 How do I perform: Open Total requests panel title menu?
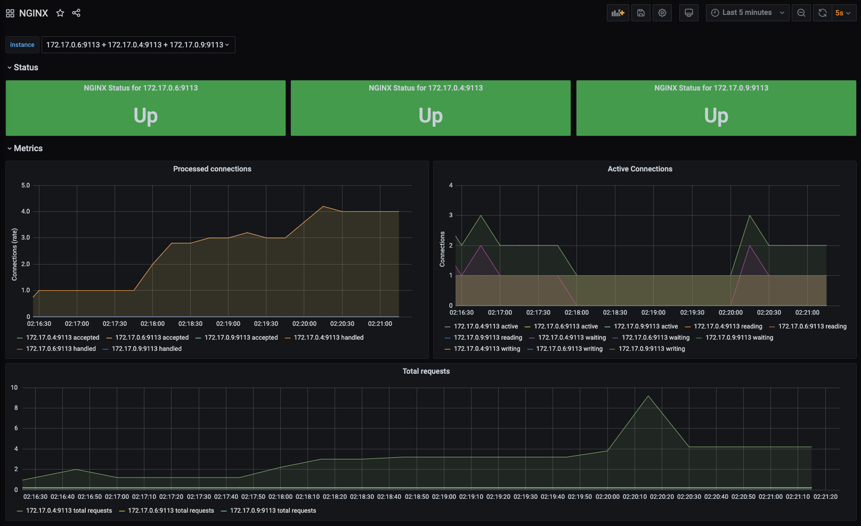click(x=426, y=371)
